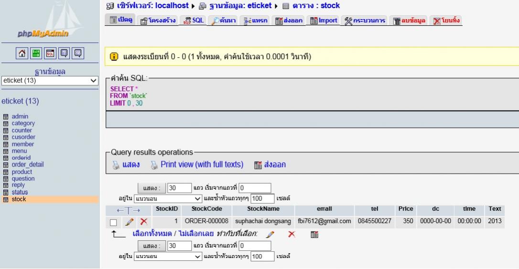
Task: Click ส่งออก link in Query results operations
Action: 275,165
